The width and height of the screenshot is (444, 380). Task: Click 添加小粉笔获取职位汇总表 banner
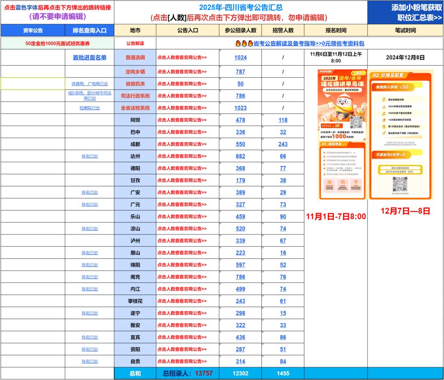tap(405, 12)
